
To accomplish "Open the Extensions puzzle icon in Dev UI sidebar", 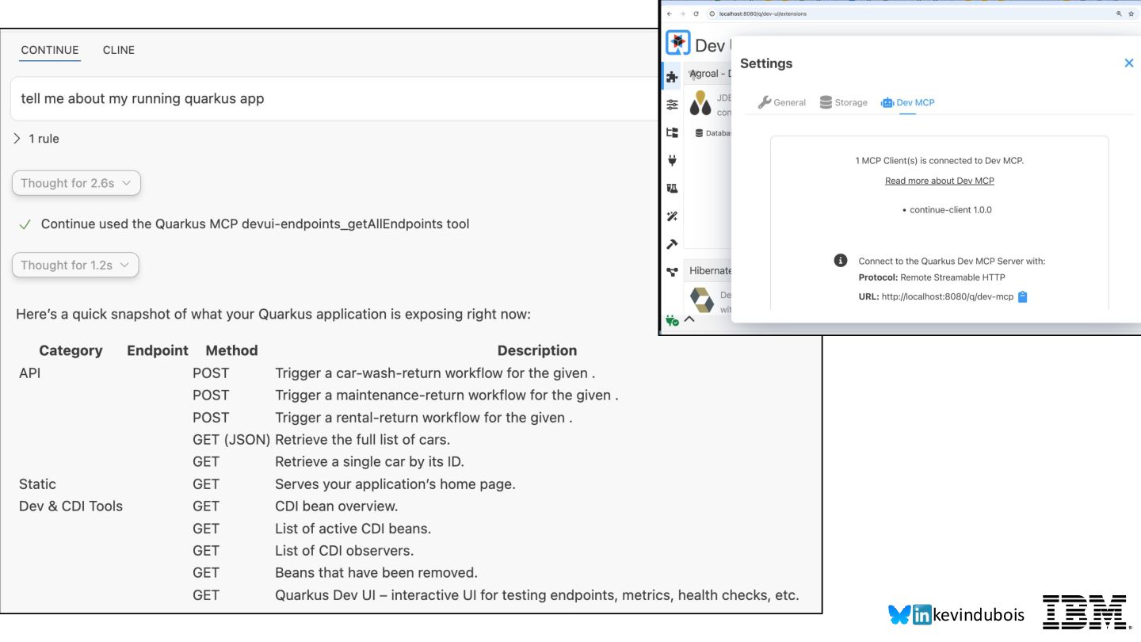I will 672,77.
